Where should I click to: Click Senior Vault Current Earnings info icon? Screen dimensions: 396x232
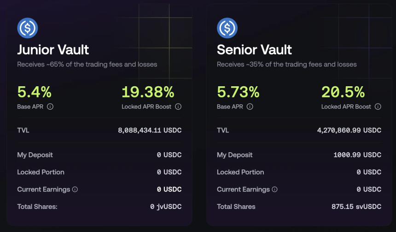tap(275, 189)
